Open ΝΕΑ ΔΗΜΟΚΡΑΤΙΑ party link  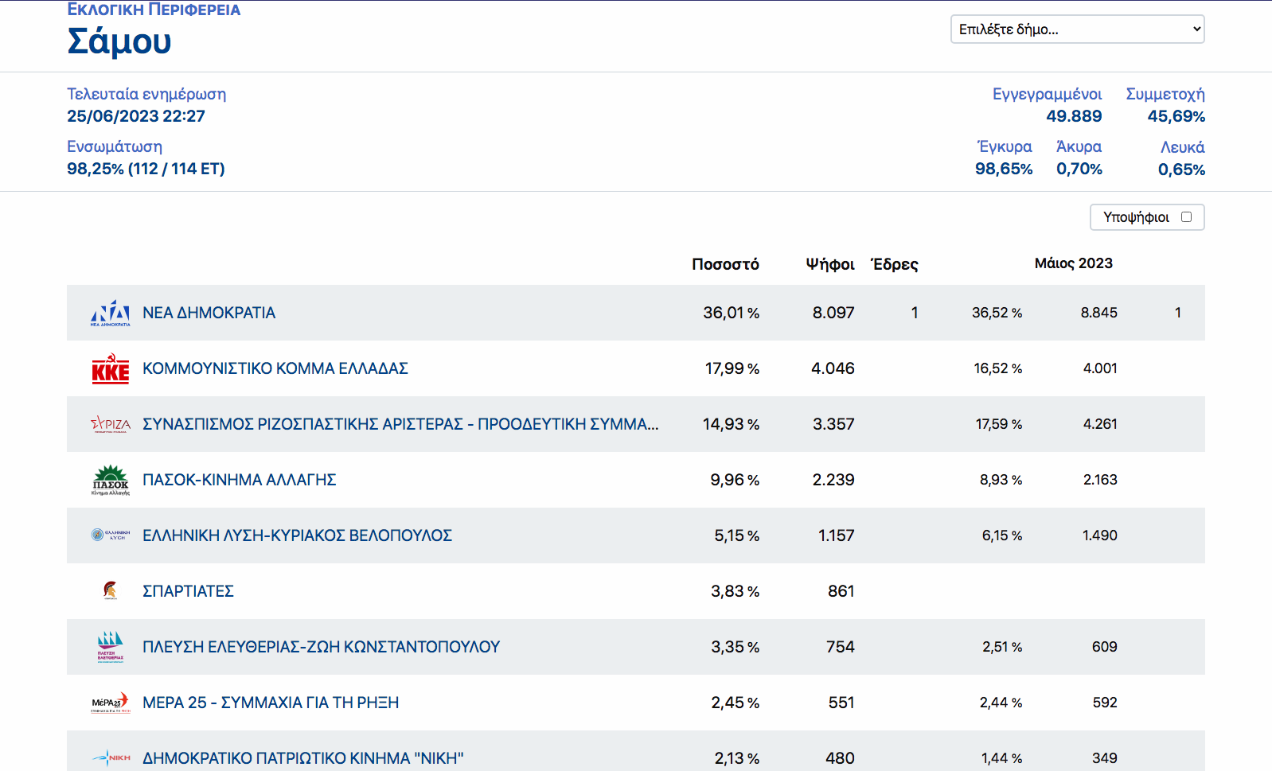[209, 313]
